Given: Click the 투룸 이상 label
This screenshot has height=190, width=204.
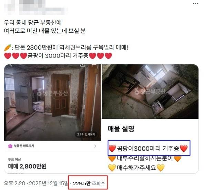Looking at the screenshot, I should pyautogui.click(x=14, y=159).
